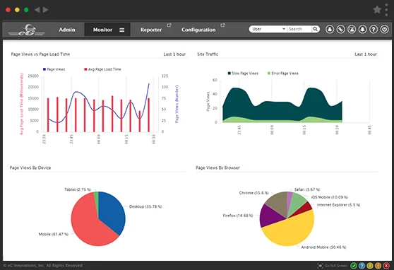Click the orange major alarm status icon
This screenshot has height=270, width=394.
(x=378, y=266)
